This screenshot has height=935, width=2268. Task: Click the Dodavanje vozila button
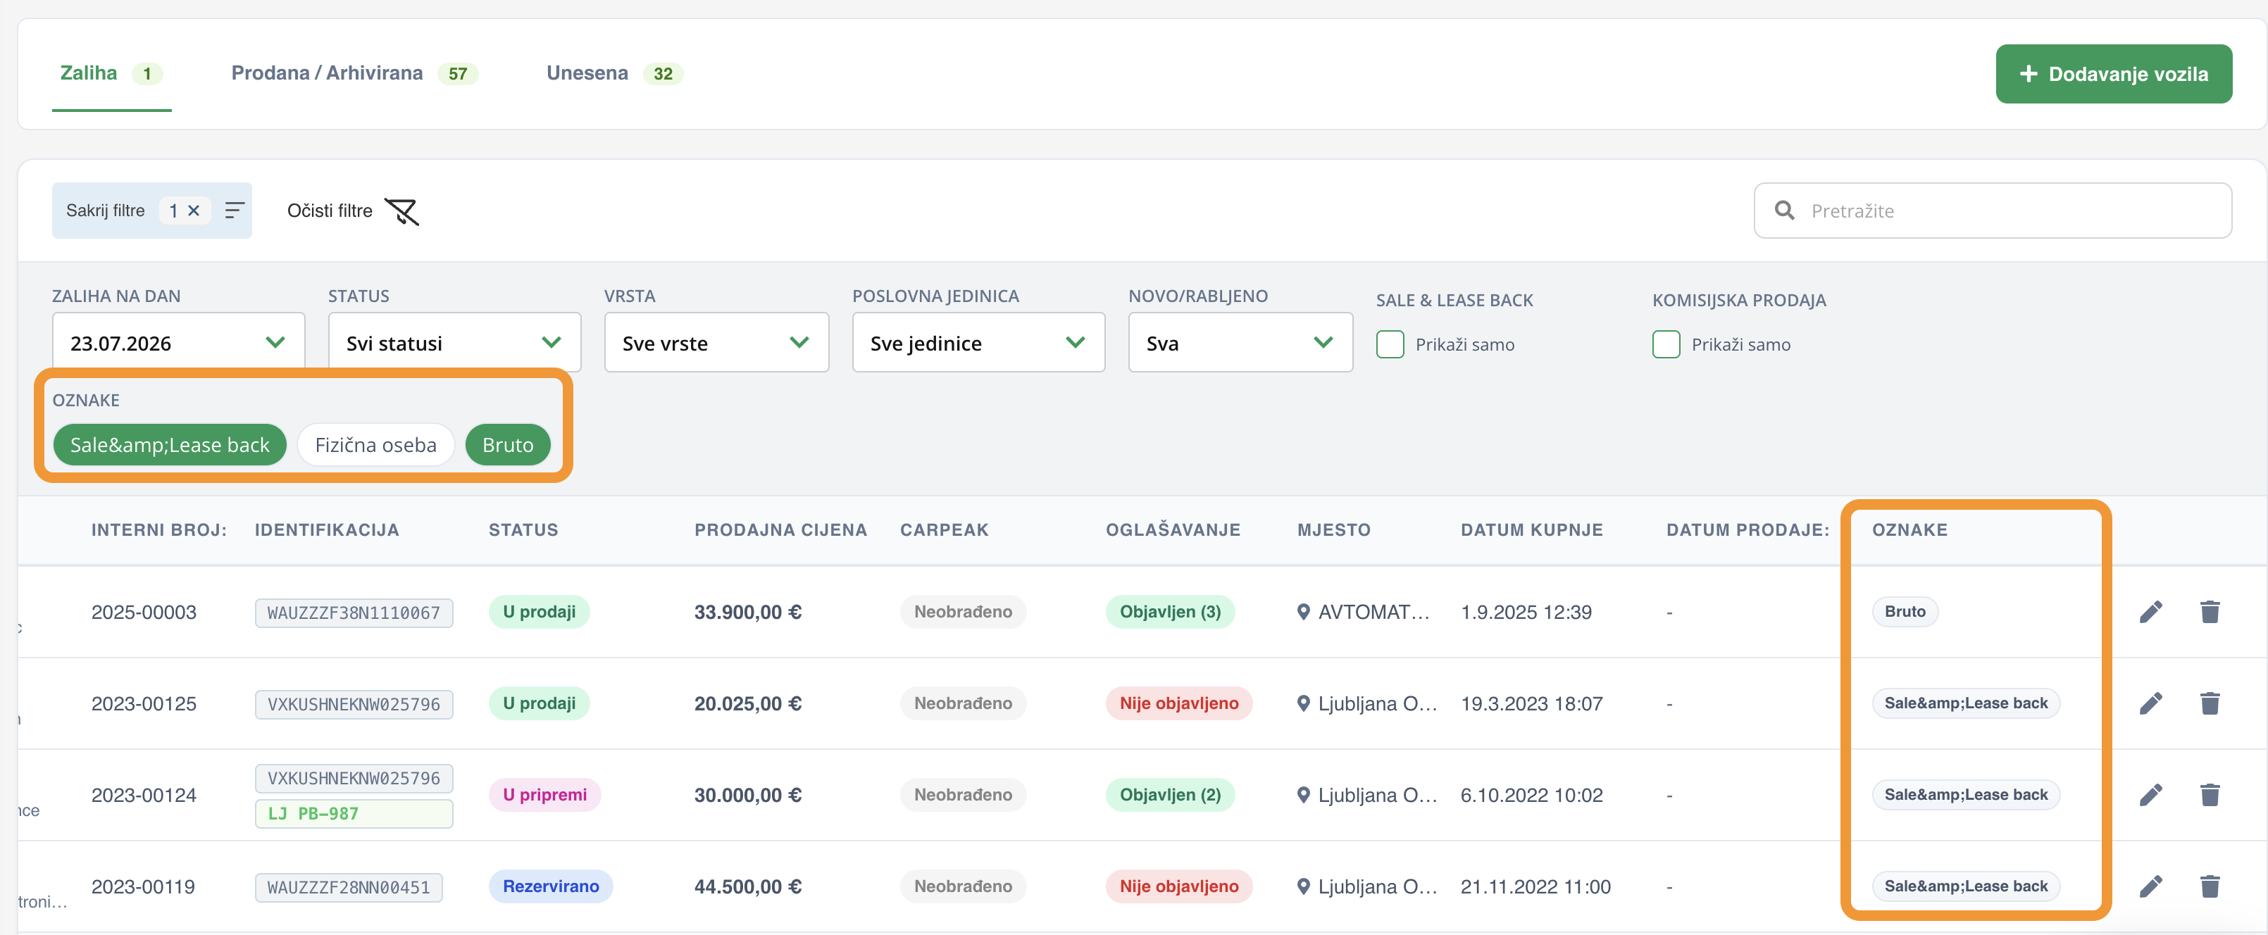[x=2113, y=74]
